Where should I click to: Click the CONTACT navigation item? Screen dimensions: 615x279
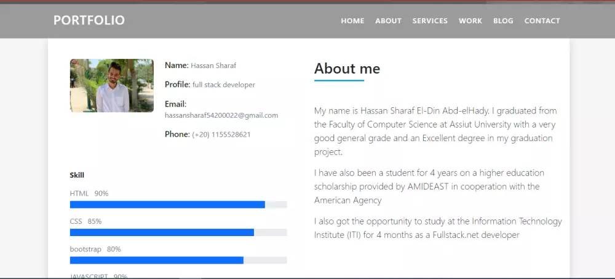click(542, 21)
